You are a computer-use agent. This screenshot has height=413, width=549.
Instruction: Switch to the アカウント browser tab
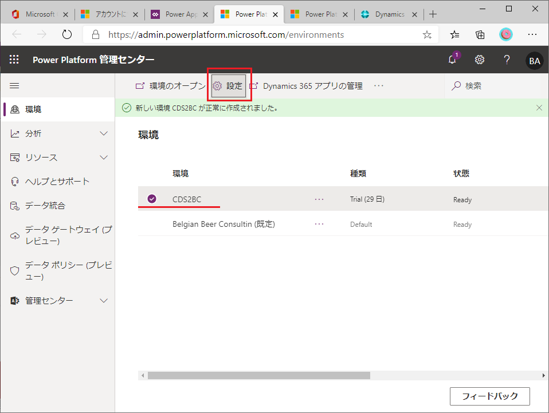pos(109,14)
